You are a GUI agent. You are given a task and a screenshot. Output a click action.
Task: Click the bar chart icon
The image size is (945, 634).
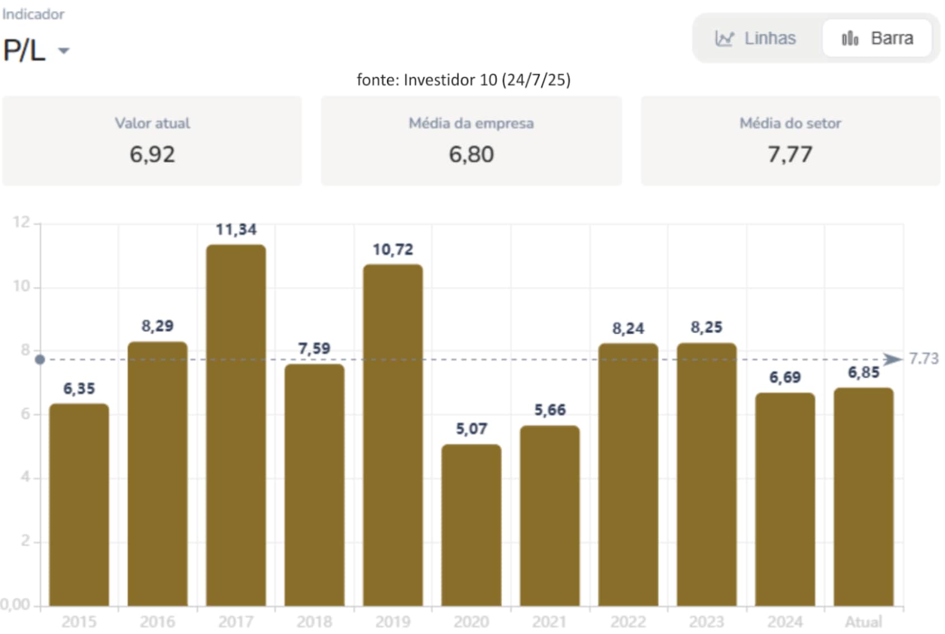(x=850, y=39)
